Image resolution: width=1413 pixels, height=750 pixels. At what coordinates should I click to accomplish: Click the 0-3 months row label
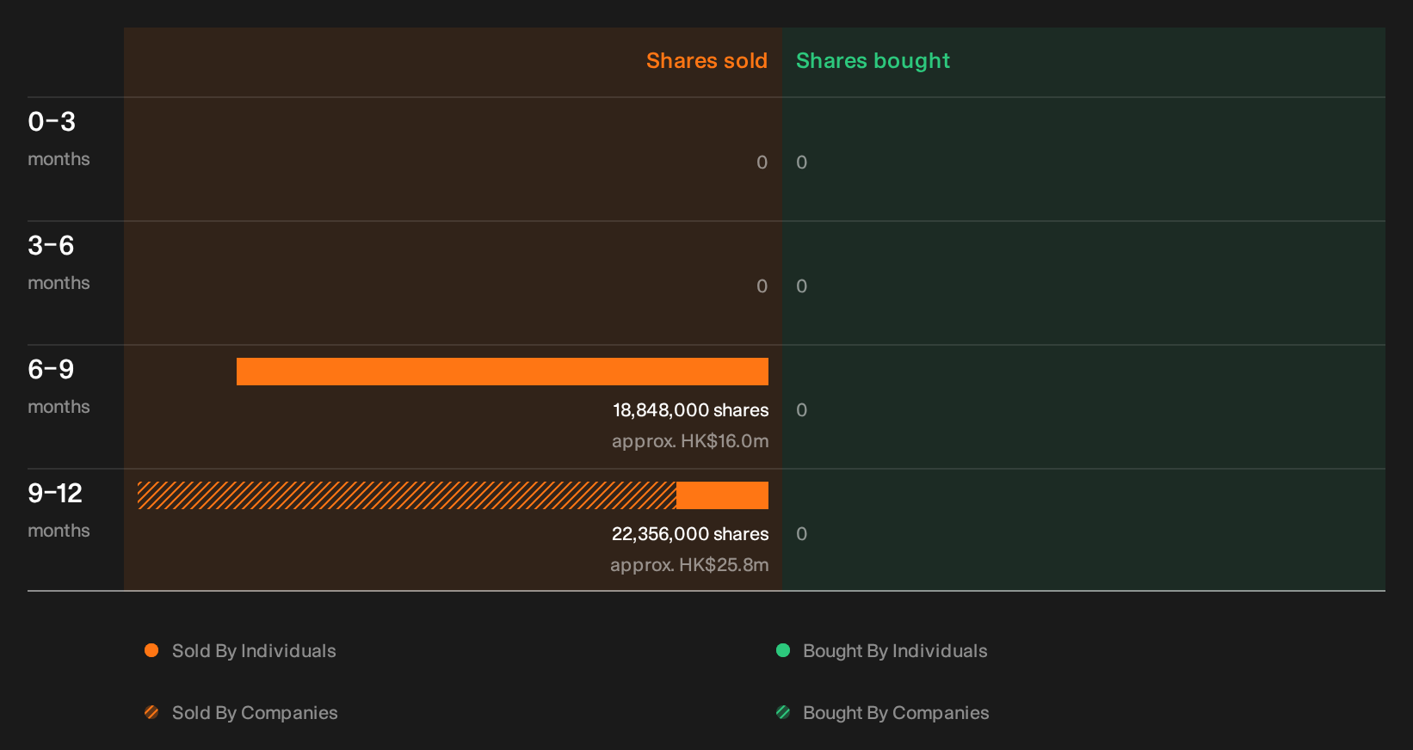point(59,139)
